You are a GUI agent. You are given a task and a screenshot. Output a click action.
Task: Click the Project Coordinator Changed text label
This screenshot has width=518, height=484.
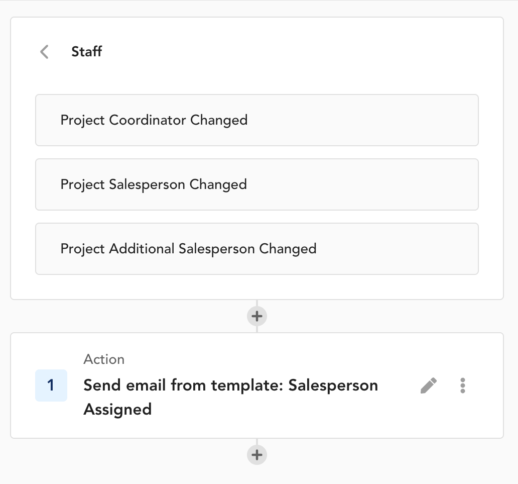point(154,120)
